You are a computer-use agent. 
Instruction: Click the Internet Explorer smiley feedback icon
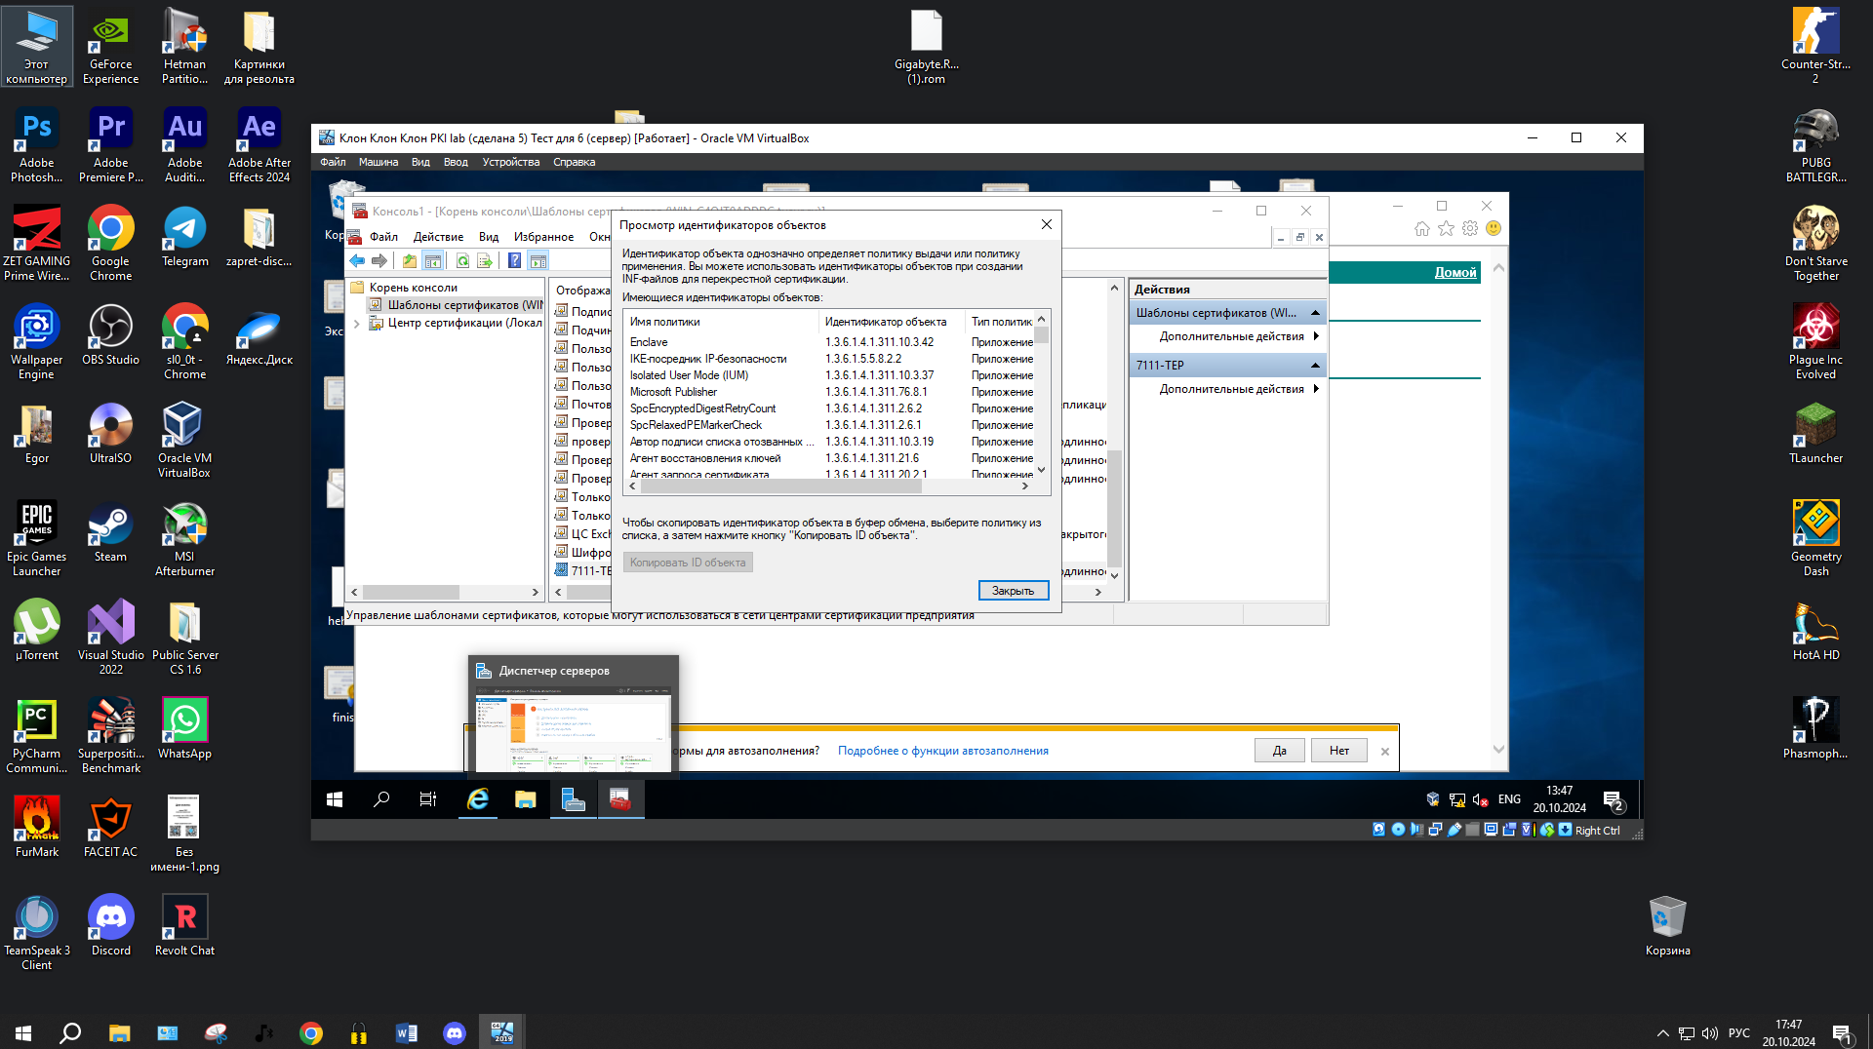pyautogui.click(x=1494, y=228)
